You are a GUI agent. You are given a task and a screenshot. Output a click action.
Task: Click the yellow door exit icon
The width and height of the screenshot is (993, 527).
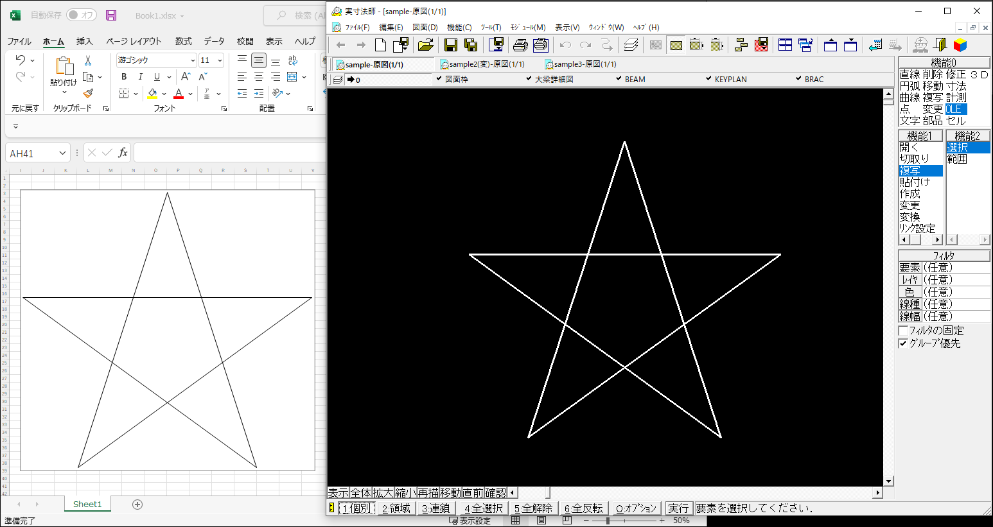tap(940, 45)
